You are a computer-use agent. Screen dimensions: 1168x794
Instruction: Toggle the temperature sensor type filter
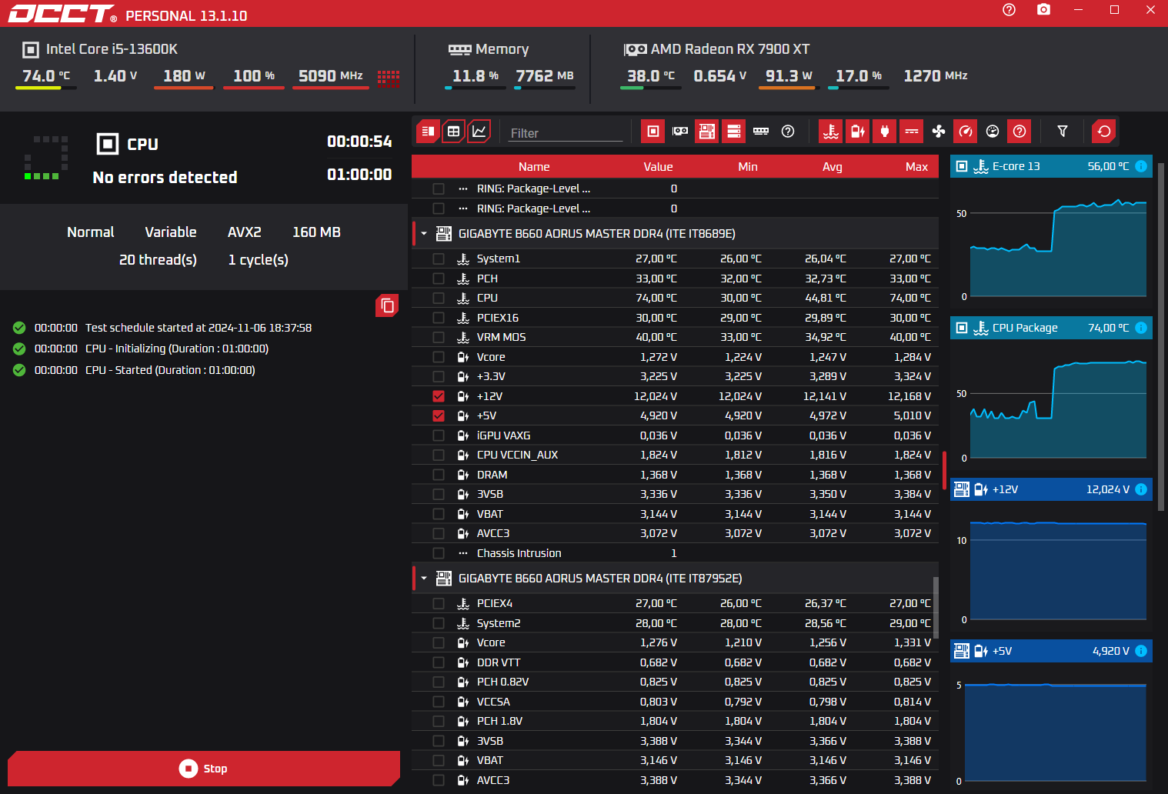coord(831,132)
